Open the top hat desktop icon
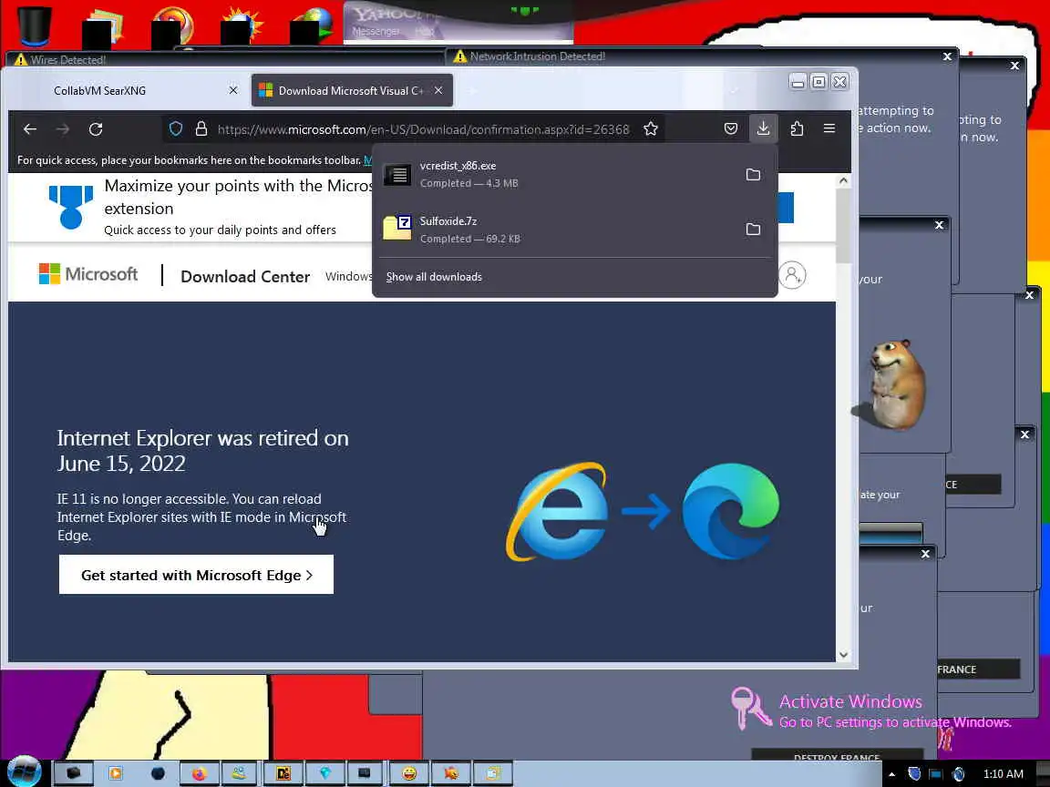Viewport: 1050px width, 787px height. click(33, 26)
